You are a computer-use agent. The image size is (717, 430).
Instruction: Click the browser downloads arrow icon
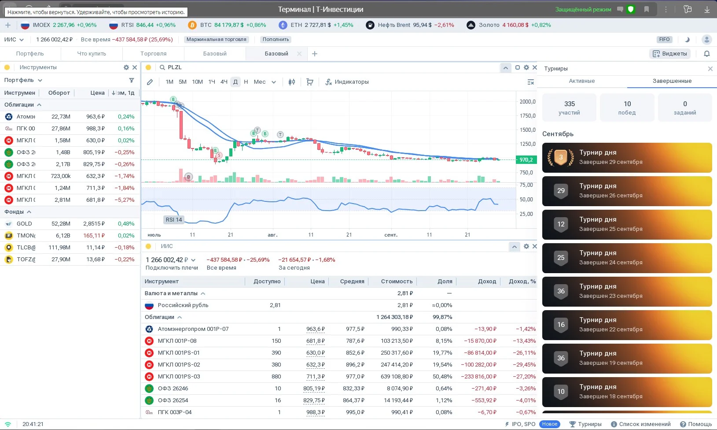707,9
